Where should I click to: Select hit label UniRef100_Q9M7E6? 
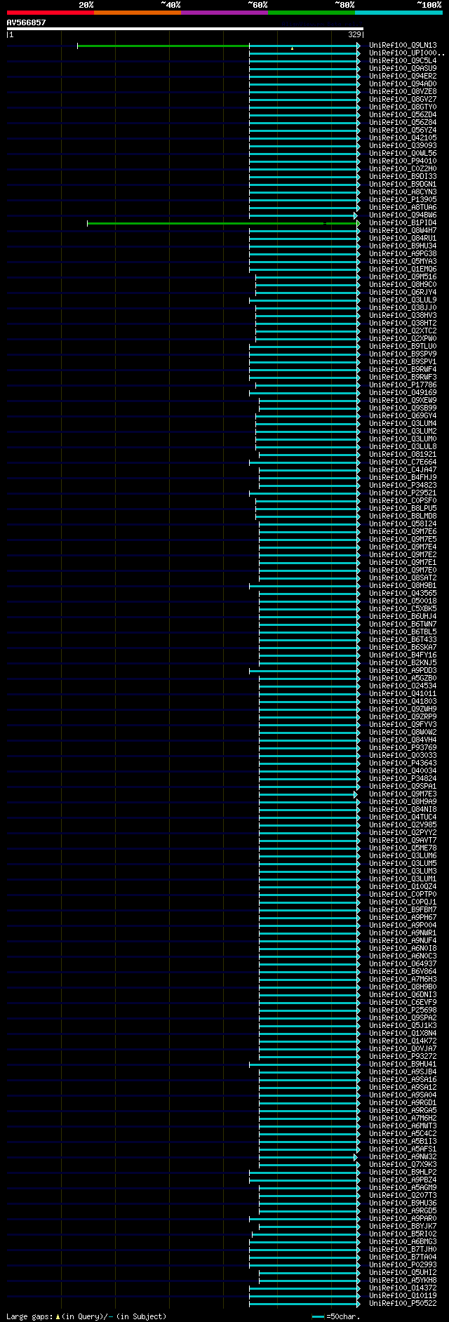[403, 532]
